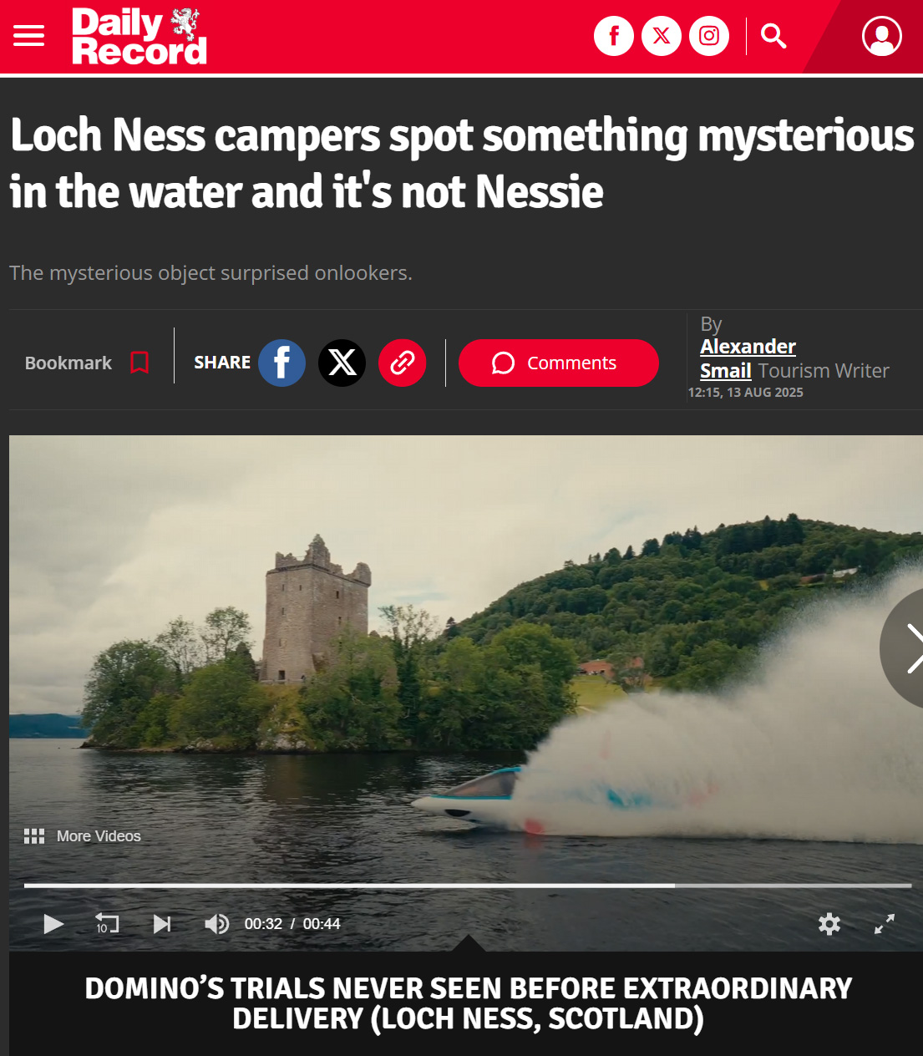
Task: Show More Videos grid
Action: click(x=82, y=836)
